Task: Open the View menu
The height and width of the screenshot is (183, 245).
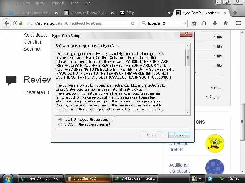Action: 26,3
